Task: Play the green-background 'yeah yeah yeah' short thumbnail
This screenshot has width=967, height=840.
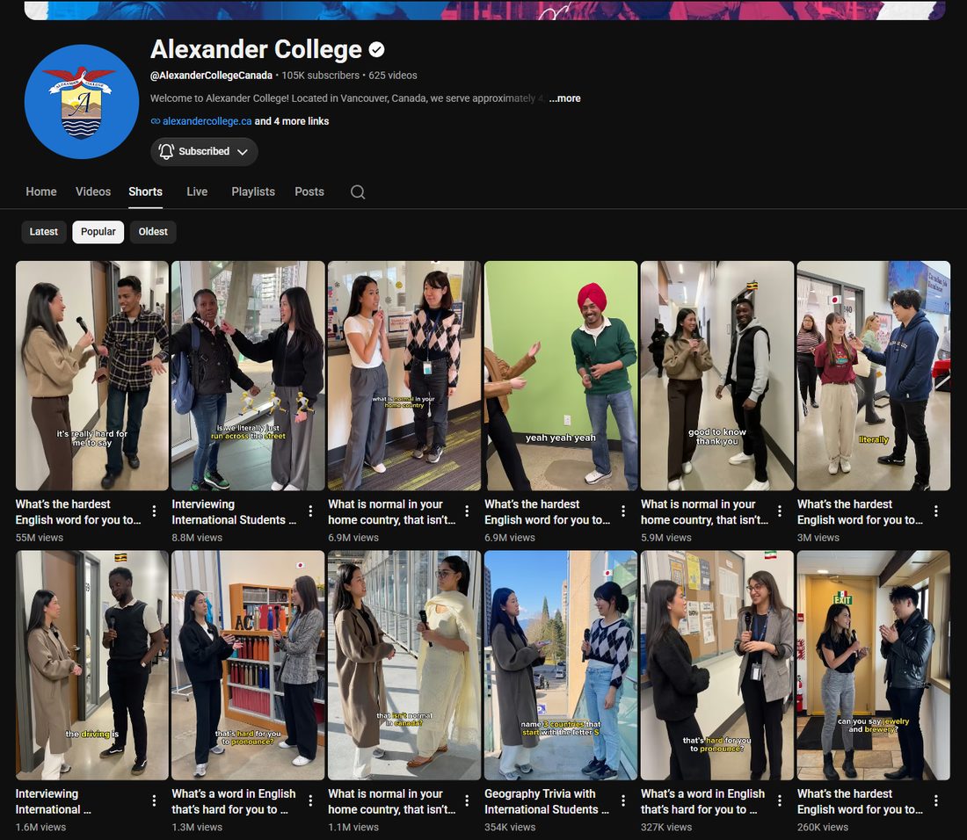Action: coord(561,376)
